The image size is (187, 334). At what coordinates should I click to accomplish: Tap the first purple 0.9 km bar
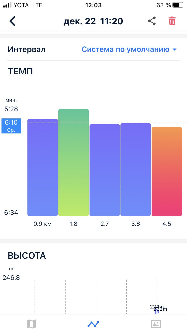coord(43,167)
